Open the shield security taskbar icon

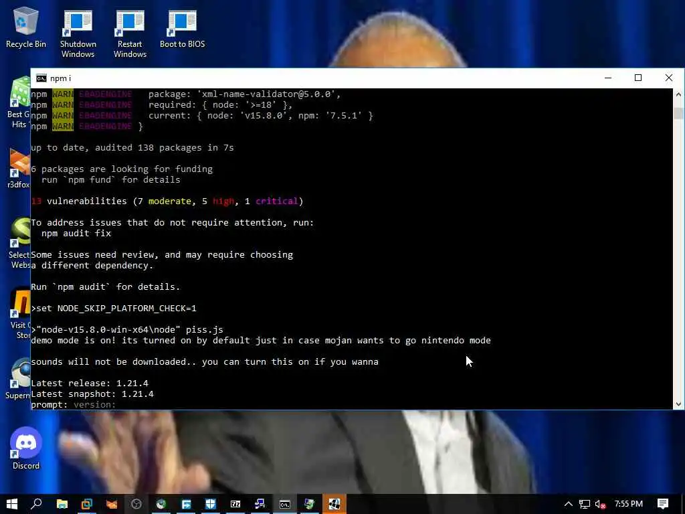pyautogui.click(x=211, y=504)
